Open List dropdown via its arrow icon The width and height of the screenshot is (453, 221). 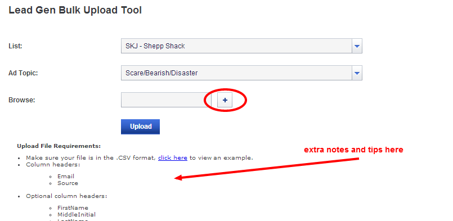357,46
